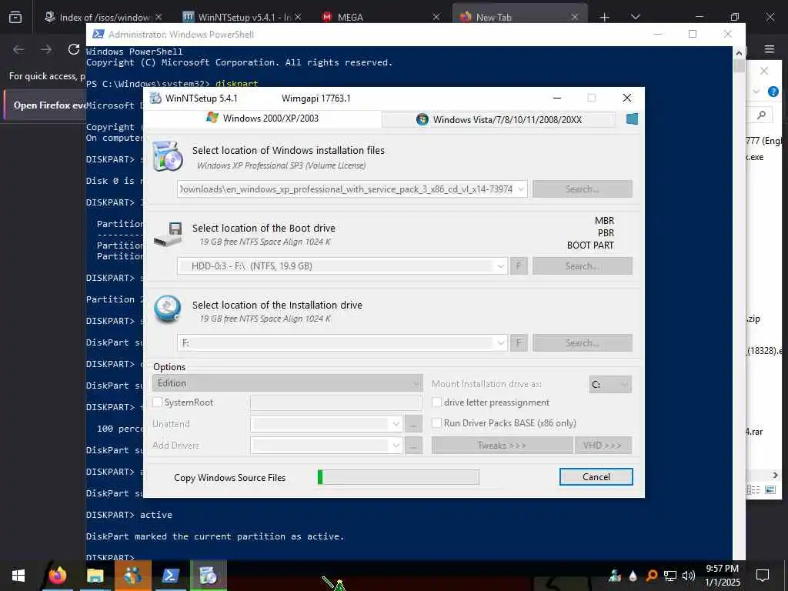Click the volume speaker tray icon
788x591 pixels.
point(689,576)
